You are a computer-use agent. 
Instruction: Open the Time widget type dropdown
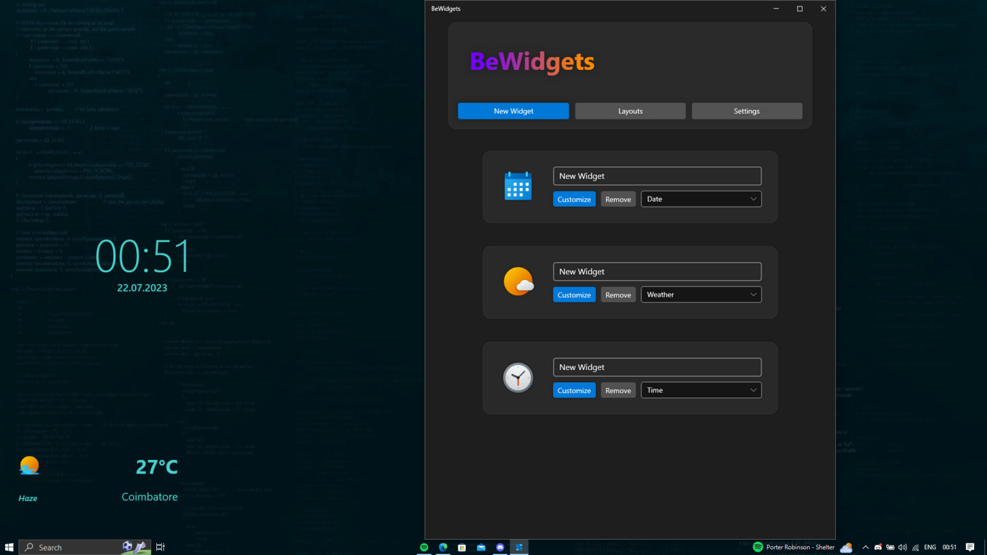(x=700, y=390)
